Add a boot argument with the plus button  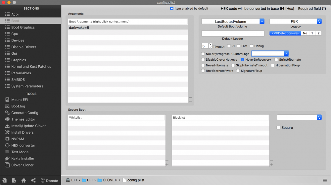(x=190, y=101)
